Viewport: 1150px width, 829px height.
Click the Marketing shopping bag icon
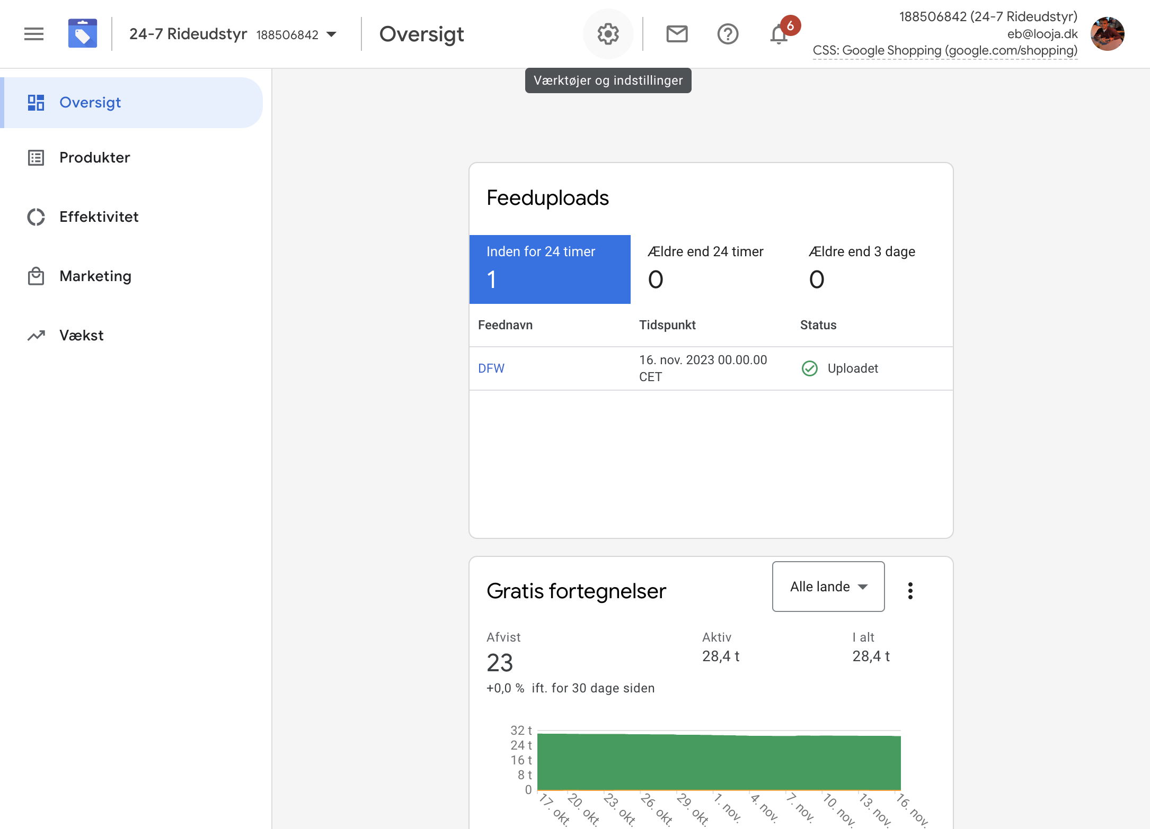pos(36,276)
